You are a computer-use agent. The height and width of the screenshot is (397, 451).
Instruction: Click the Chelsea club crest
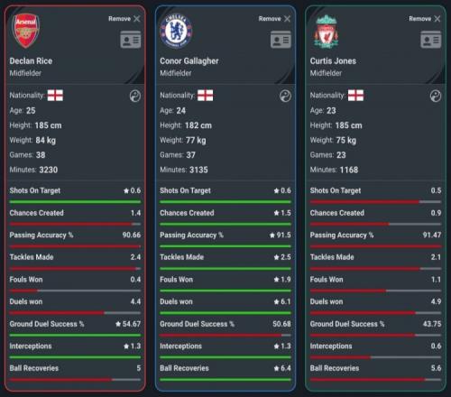[176, 31]
